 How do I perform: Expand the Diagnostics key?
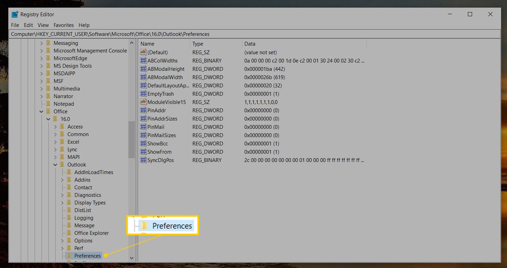pos(62,195)
